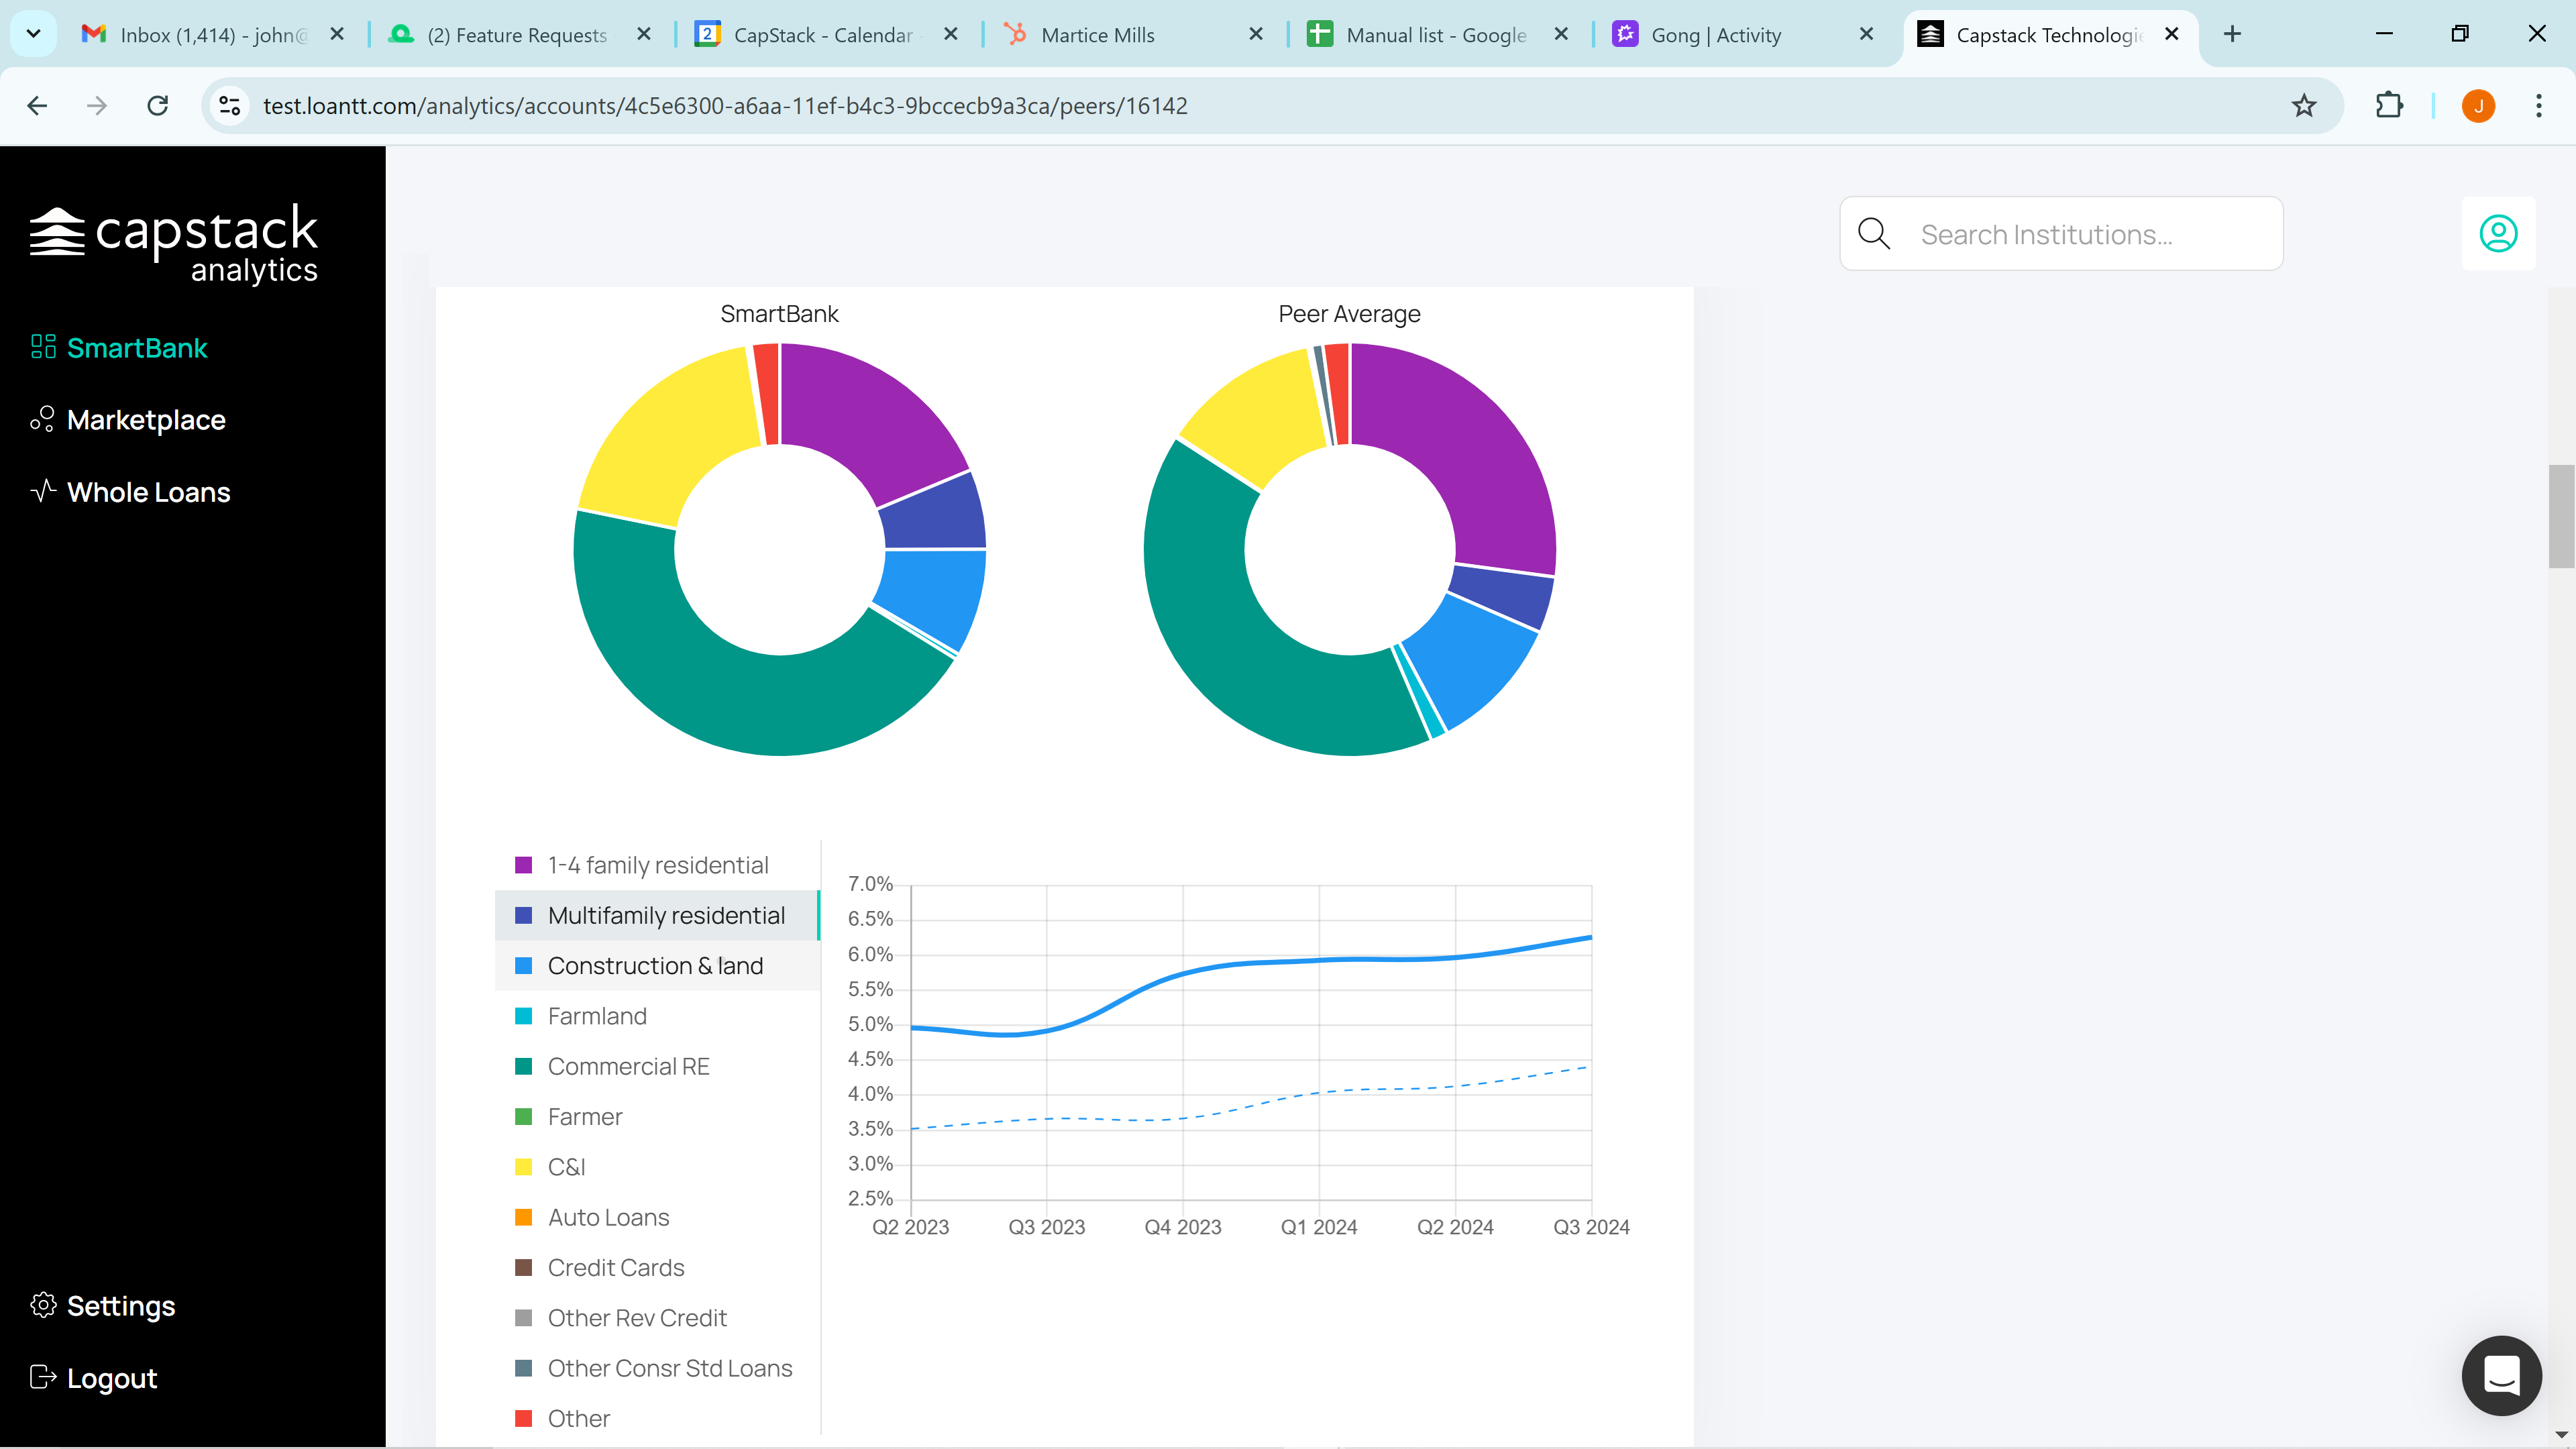Screen dimensions: 2576x1449
Task: Open the chat support widget
Action: pos(2501,1375)
